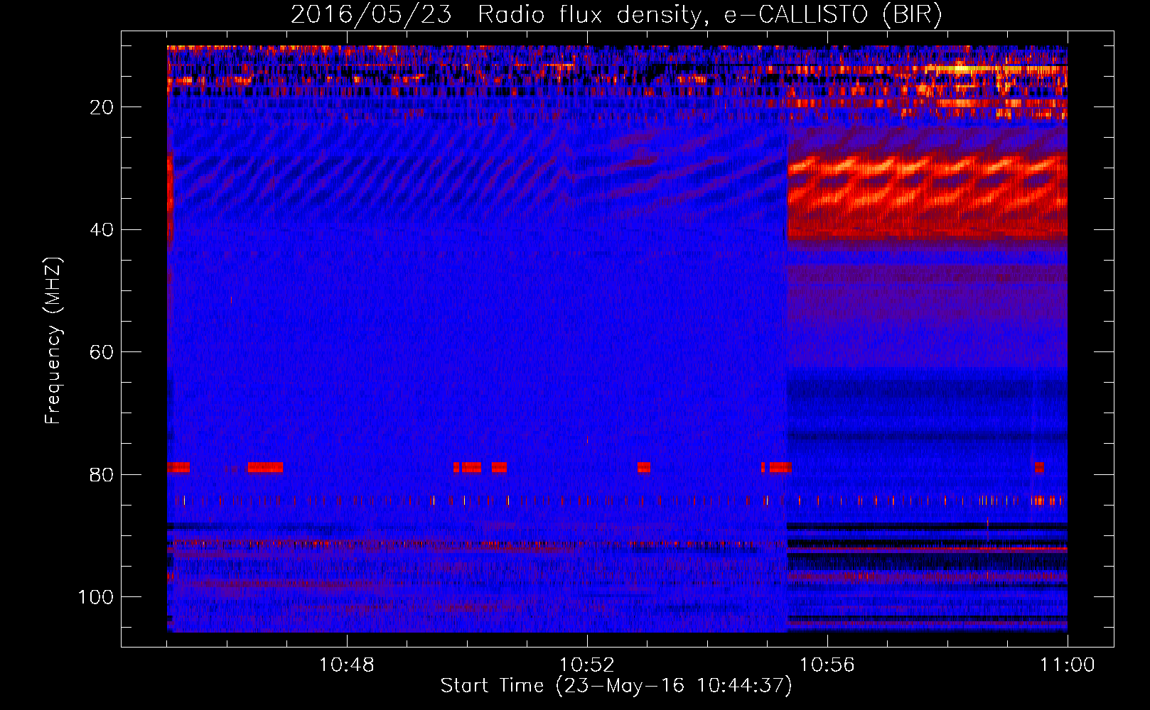Viewport: 1150px width, 710px height.
Task: Click the 10:48 time tick label
Action: tap(346, 665)
